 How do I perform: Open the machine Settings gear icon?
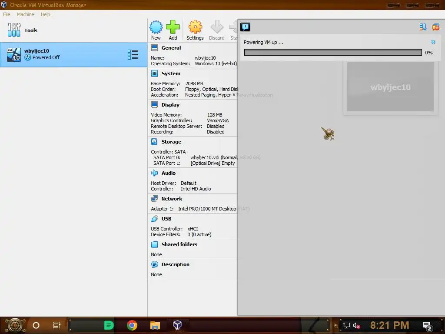(x=195, y=27)
